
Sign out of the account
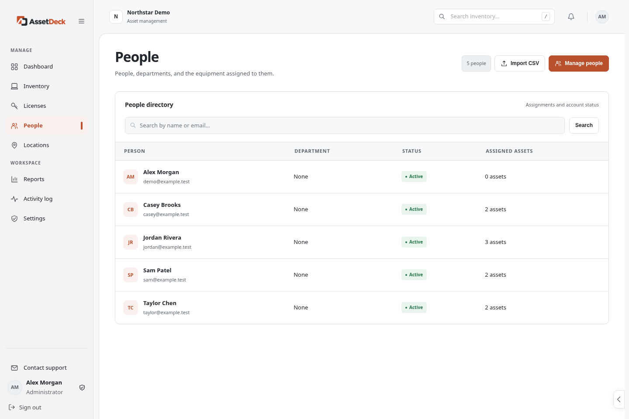(x=25, y=407)
